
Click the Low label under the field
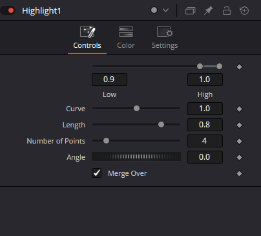point(109,94)
